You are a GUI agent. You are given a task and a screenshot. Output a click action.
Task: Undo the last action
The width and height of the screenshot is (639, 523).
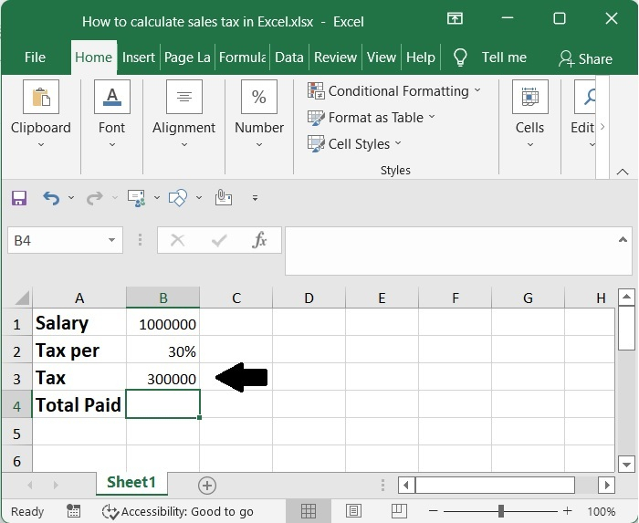[x=51, y=198]
